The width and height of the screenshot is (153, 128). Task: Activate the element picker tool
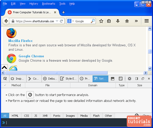[5, 79]
